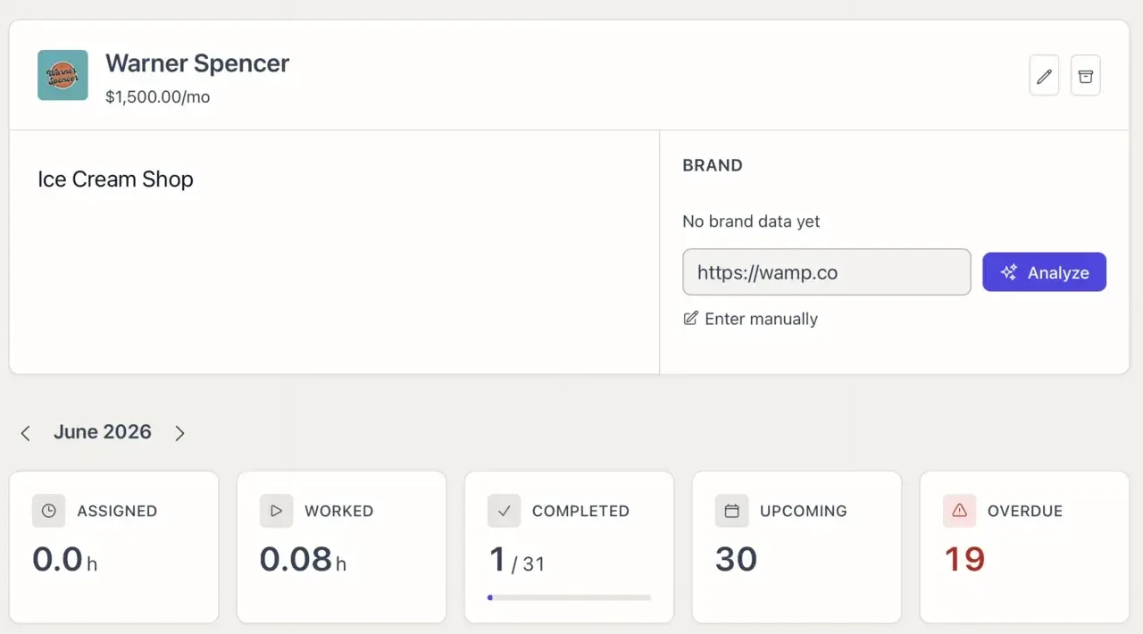Open the Warner Spencer logo thumbnail
Viewport: 1143px width, 634px height.
click(63, 75)
